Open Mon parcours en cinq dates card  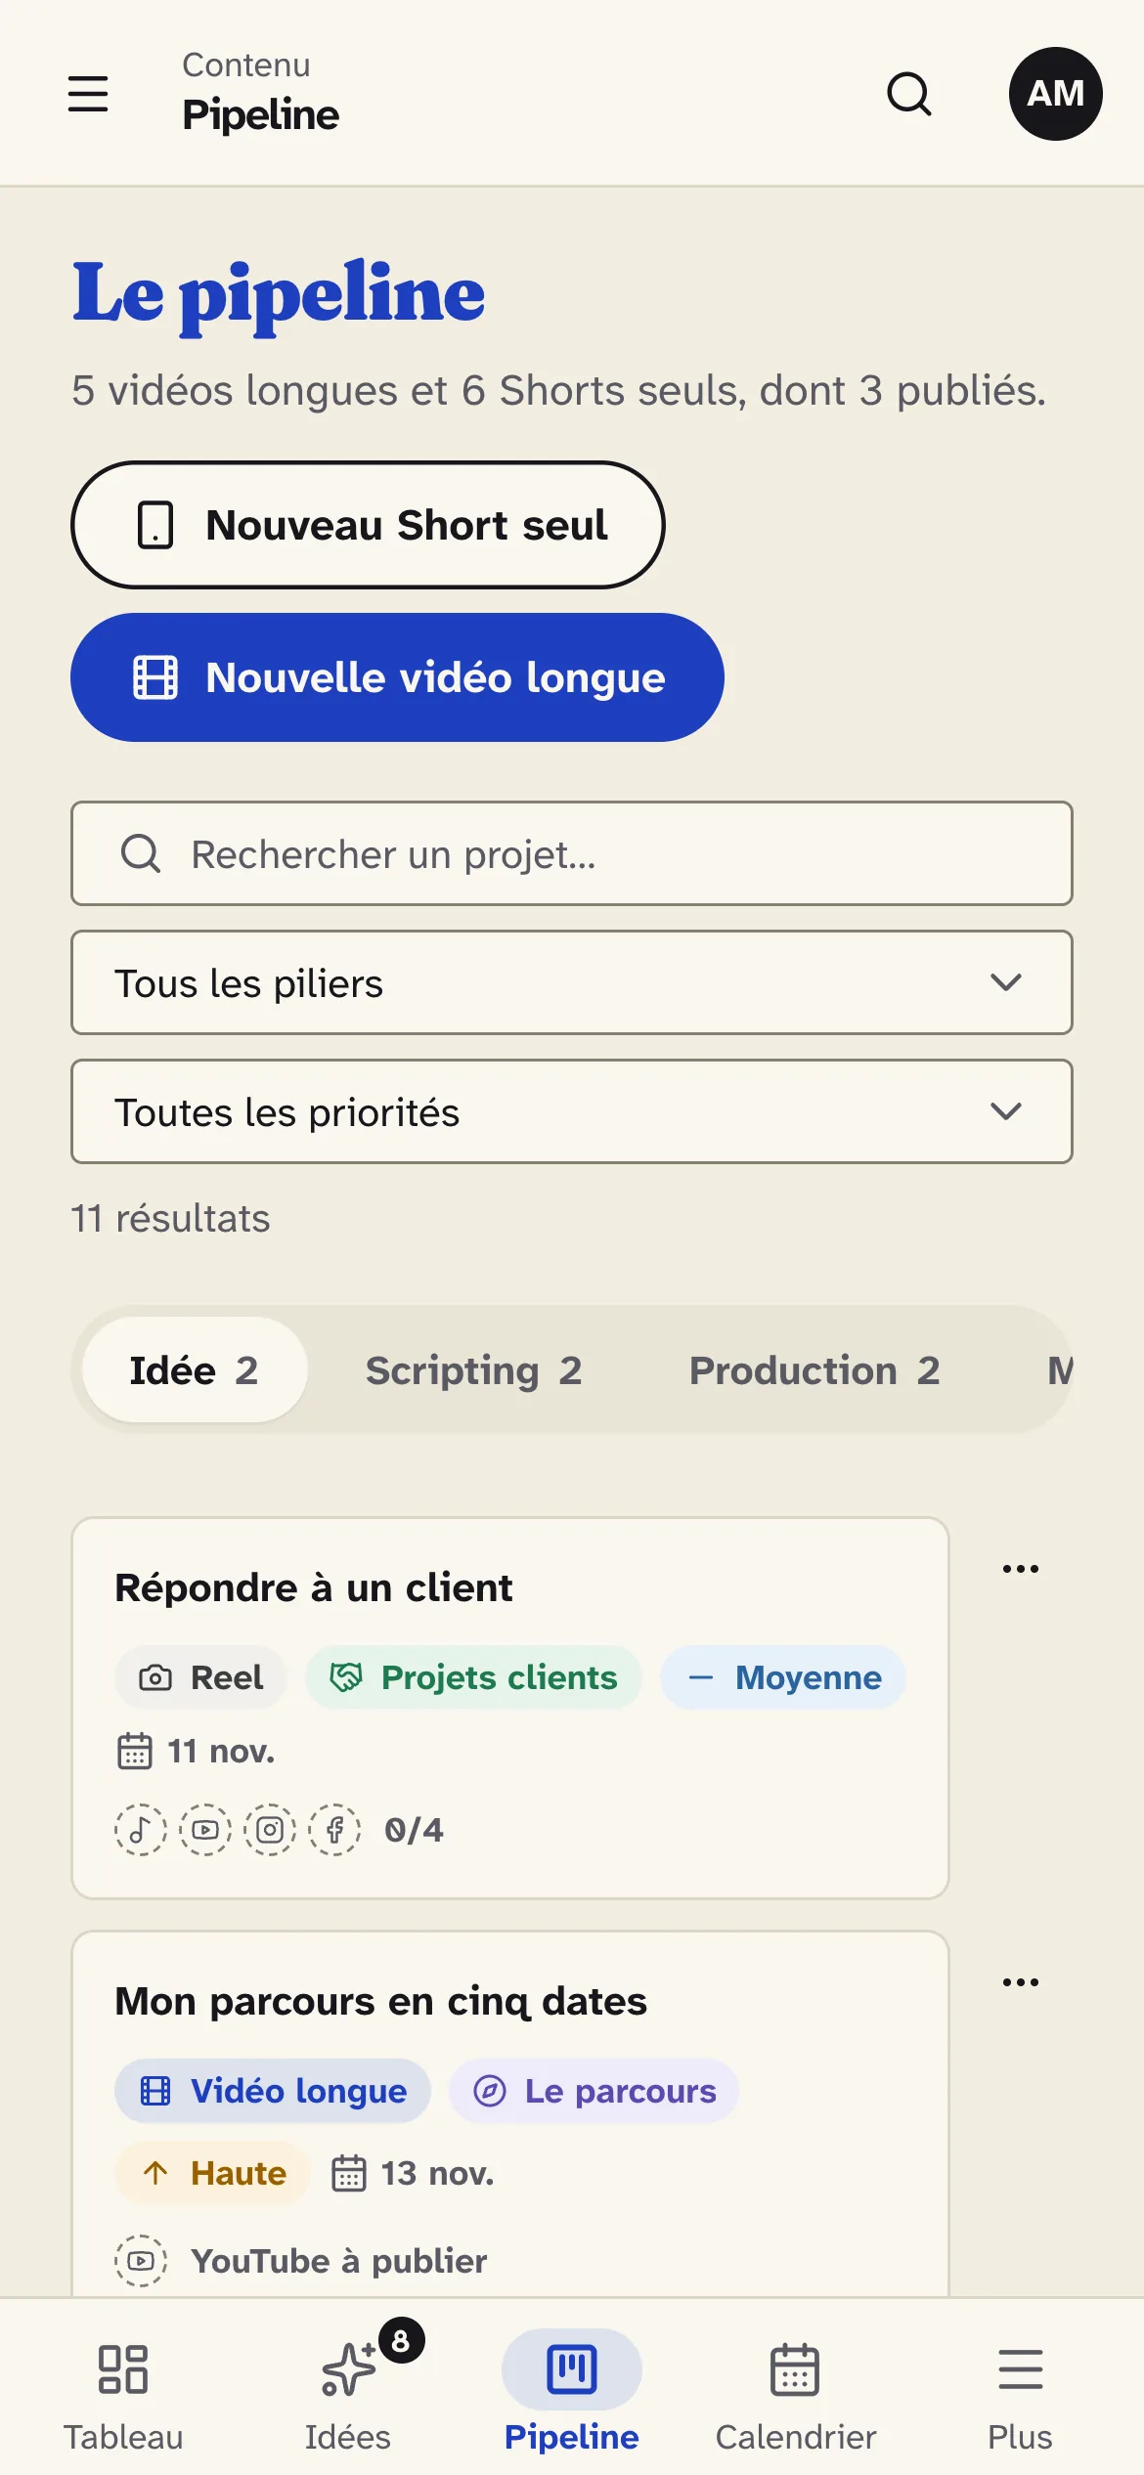[509, 2113]
